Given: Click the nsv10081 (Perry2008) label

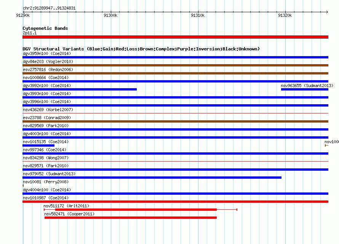Looking at the screenshot, I should click(46, 182).
